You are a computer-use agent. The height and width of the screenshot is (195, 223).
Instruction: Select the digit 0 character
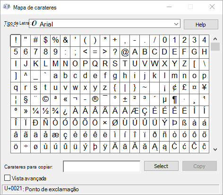click(x=164, y=41)
